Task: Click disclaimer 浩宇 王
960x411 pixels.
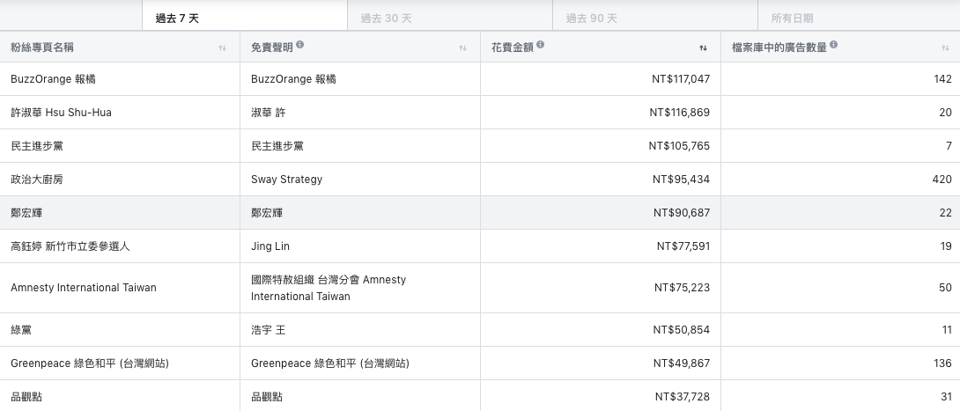Action: click(268, 330)
